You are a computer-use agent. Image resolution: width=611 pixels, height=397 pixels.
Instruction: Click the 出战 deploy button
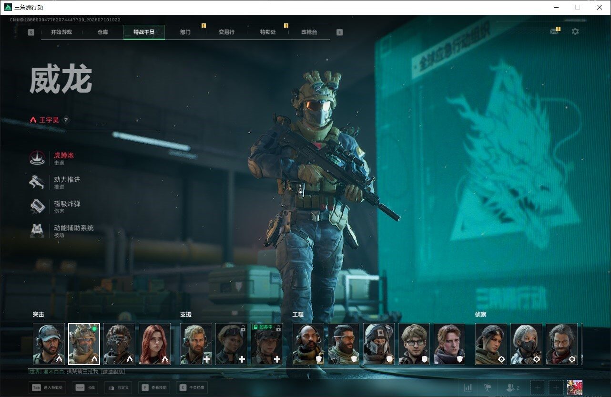click(x=84, y=388)
